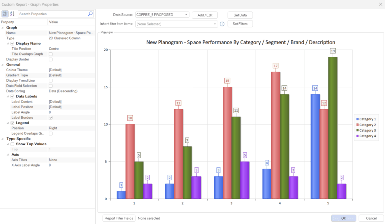Confirm with the OK button
Viewport: 385px width, 224px height.
[x=343, y=218]
